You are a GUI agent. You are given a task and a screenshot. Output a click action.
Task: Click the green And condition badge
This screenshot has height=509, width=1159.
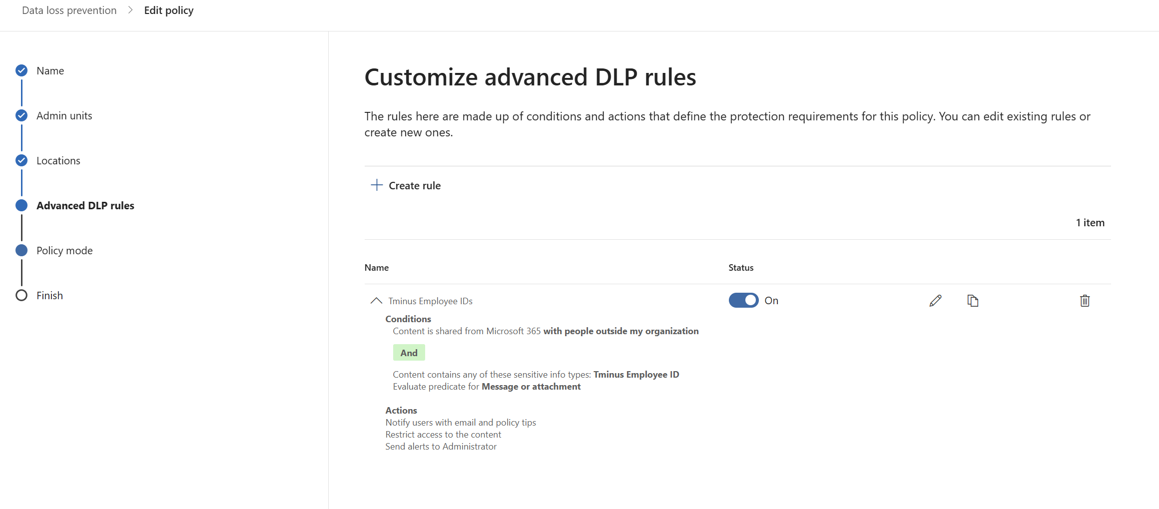click(409, 353)
